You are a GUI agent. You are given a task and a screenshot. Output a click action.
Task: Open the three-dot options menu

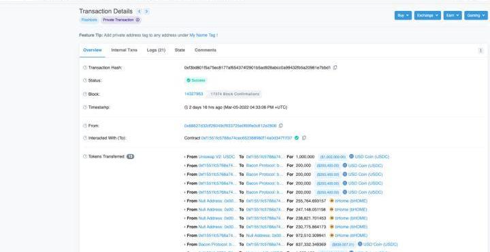point(480,50)
